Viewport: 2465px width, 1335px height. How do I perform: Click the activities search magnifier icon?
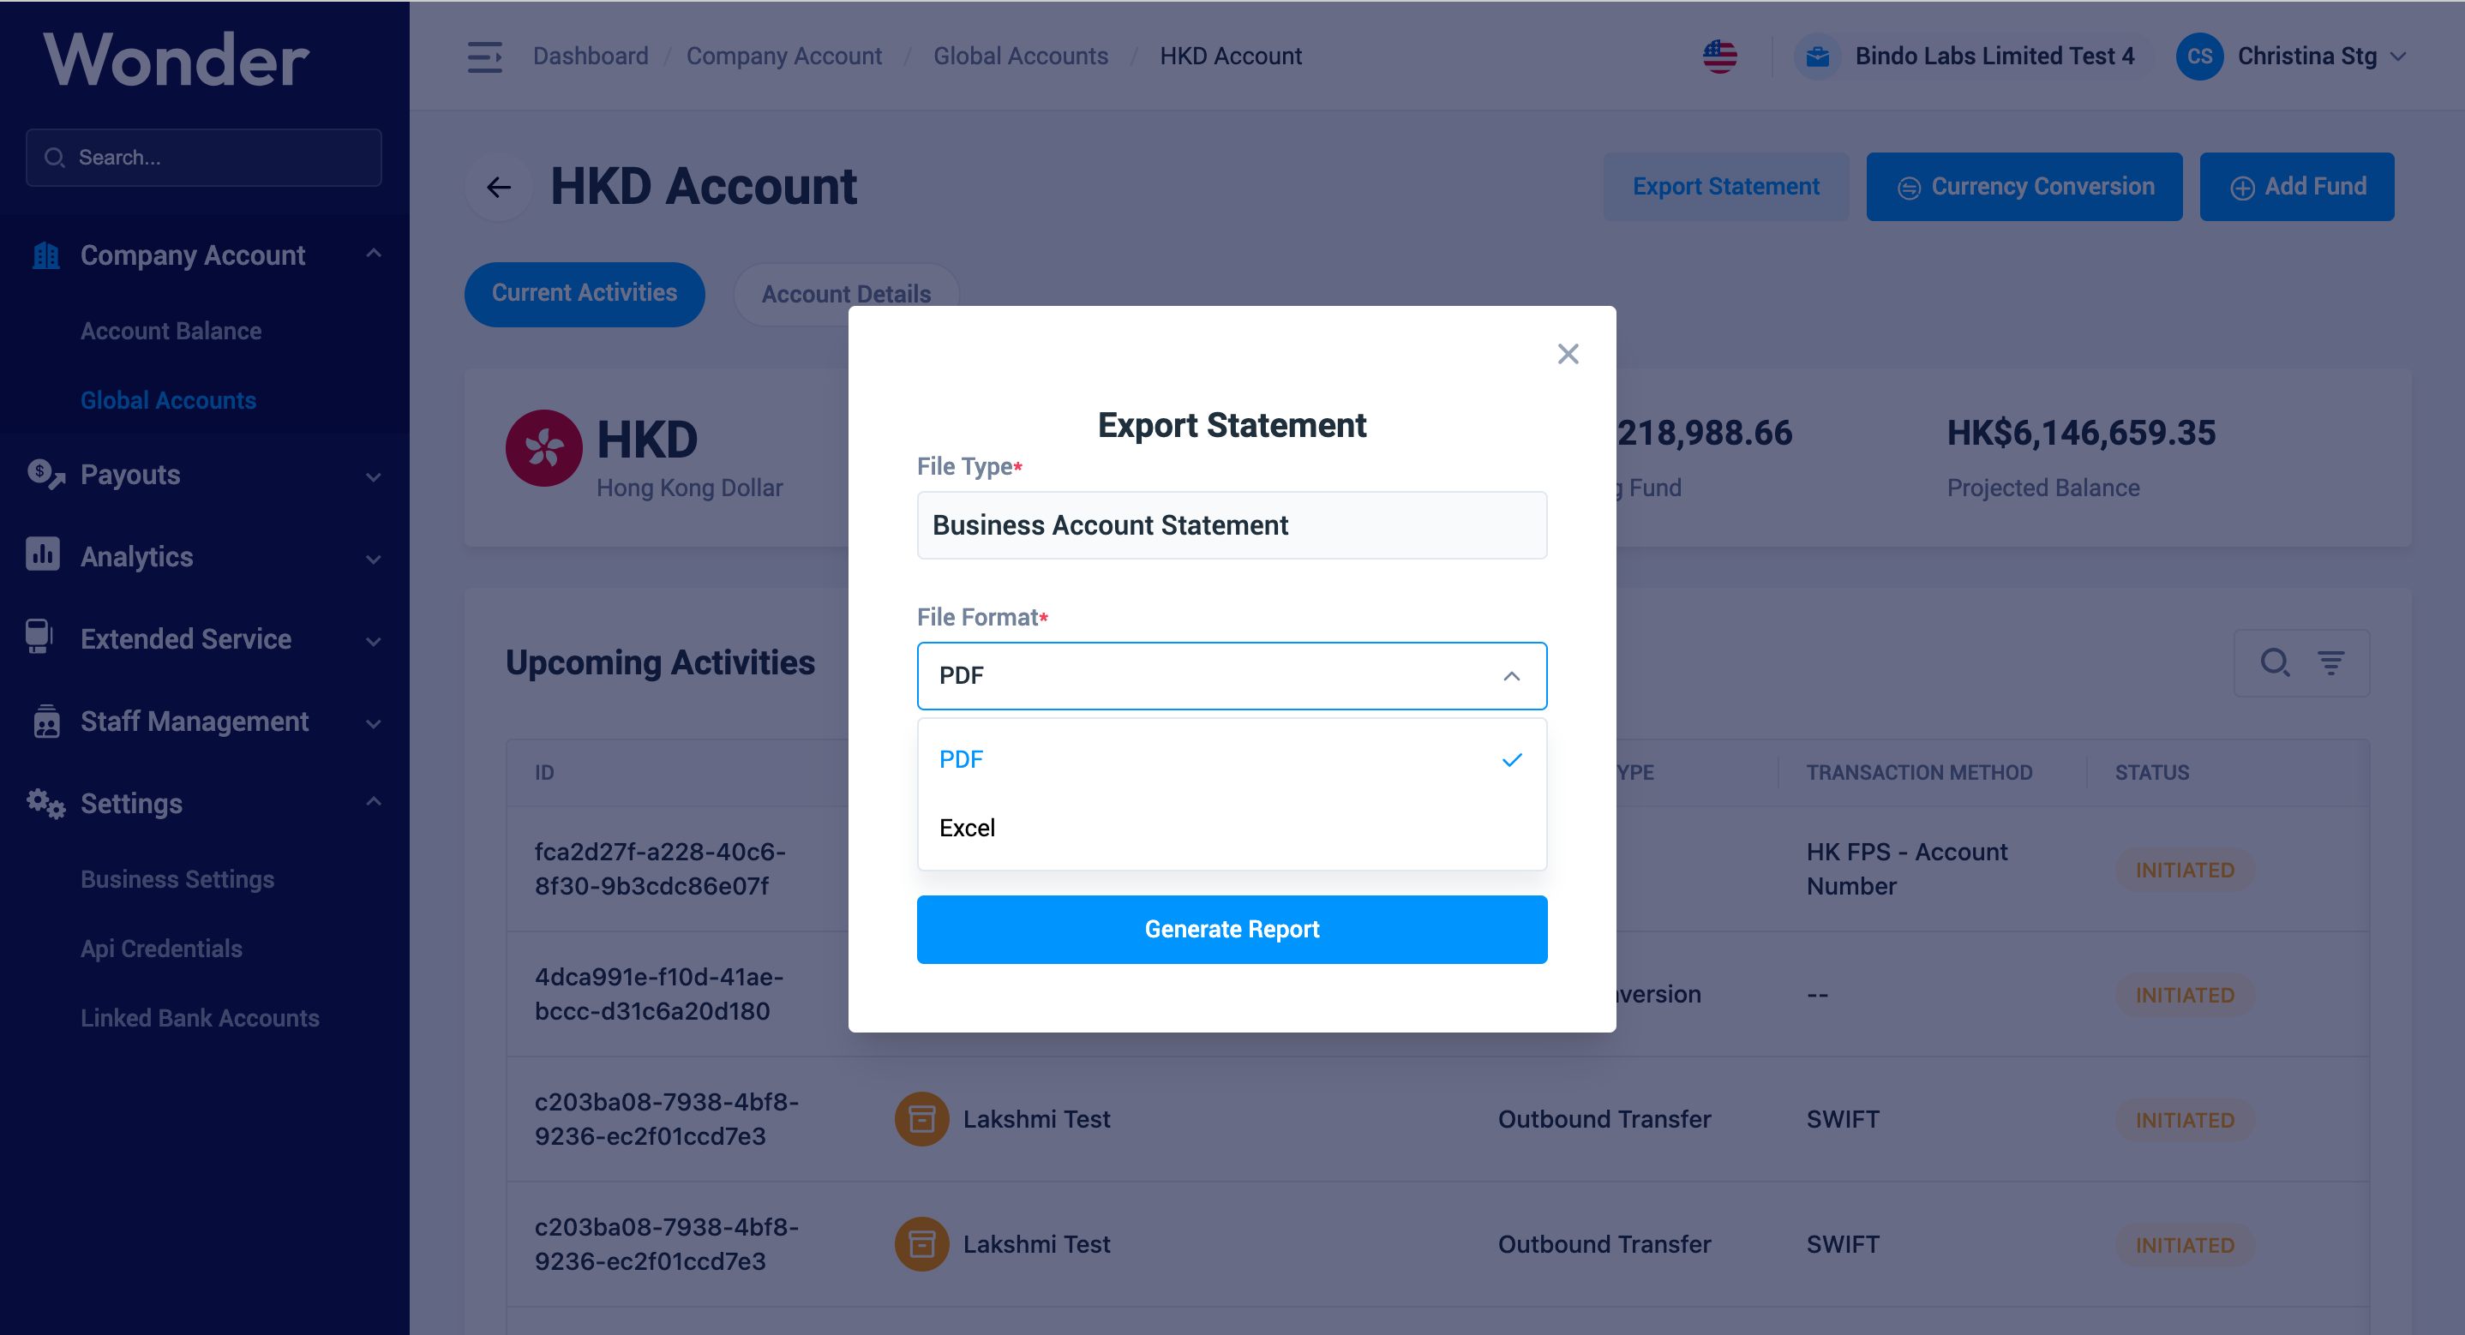(x=2275, y=662)
